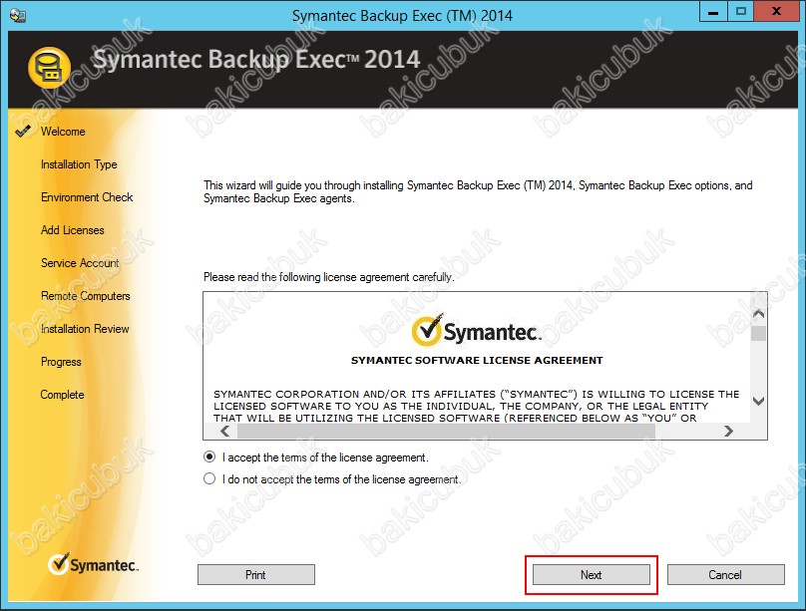Click the installer icon in the title bar

17,15
